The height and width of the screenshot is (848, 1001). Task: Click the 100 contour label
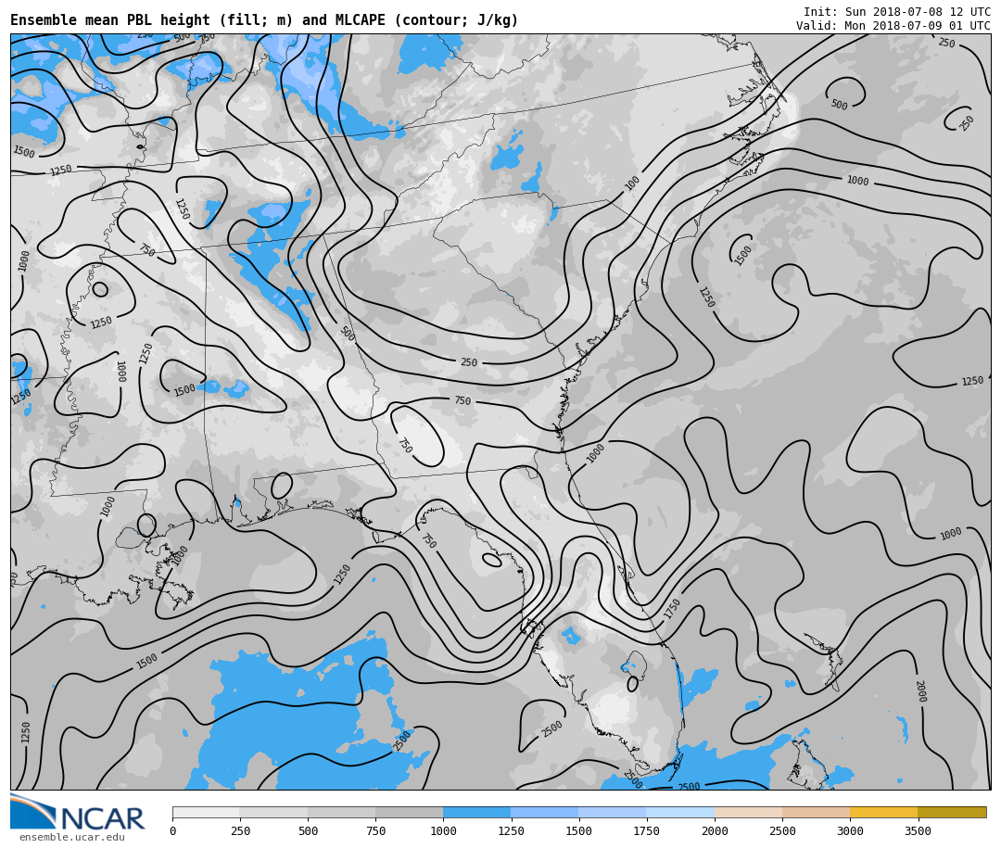pos(632,184)
